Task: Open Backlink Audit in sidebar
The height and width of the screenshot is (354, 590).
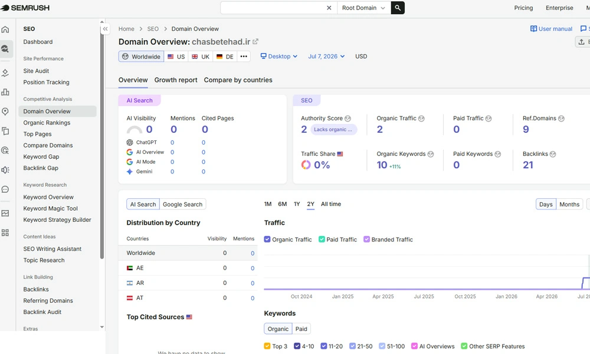Action: [x=42, y=312]
